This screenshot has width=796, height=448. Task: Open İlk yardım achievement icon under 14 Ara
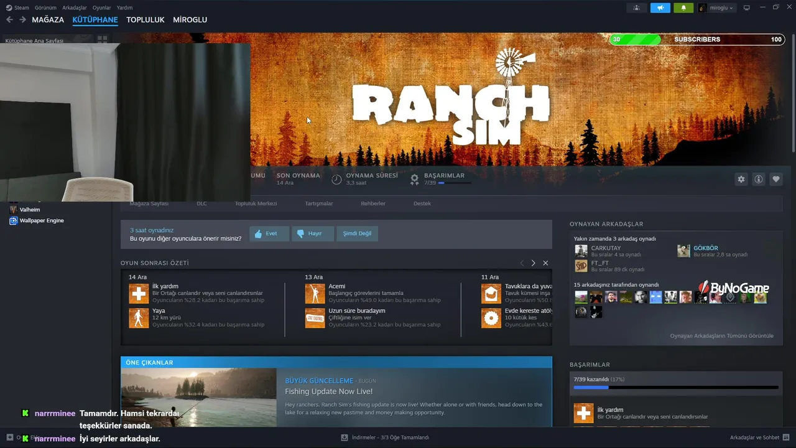tap(139, 294)
